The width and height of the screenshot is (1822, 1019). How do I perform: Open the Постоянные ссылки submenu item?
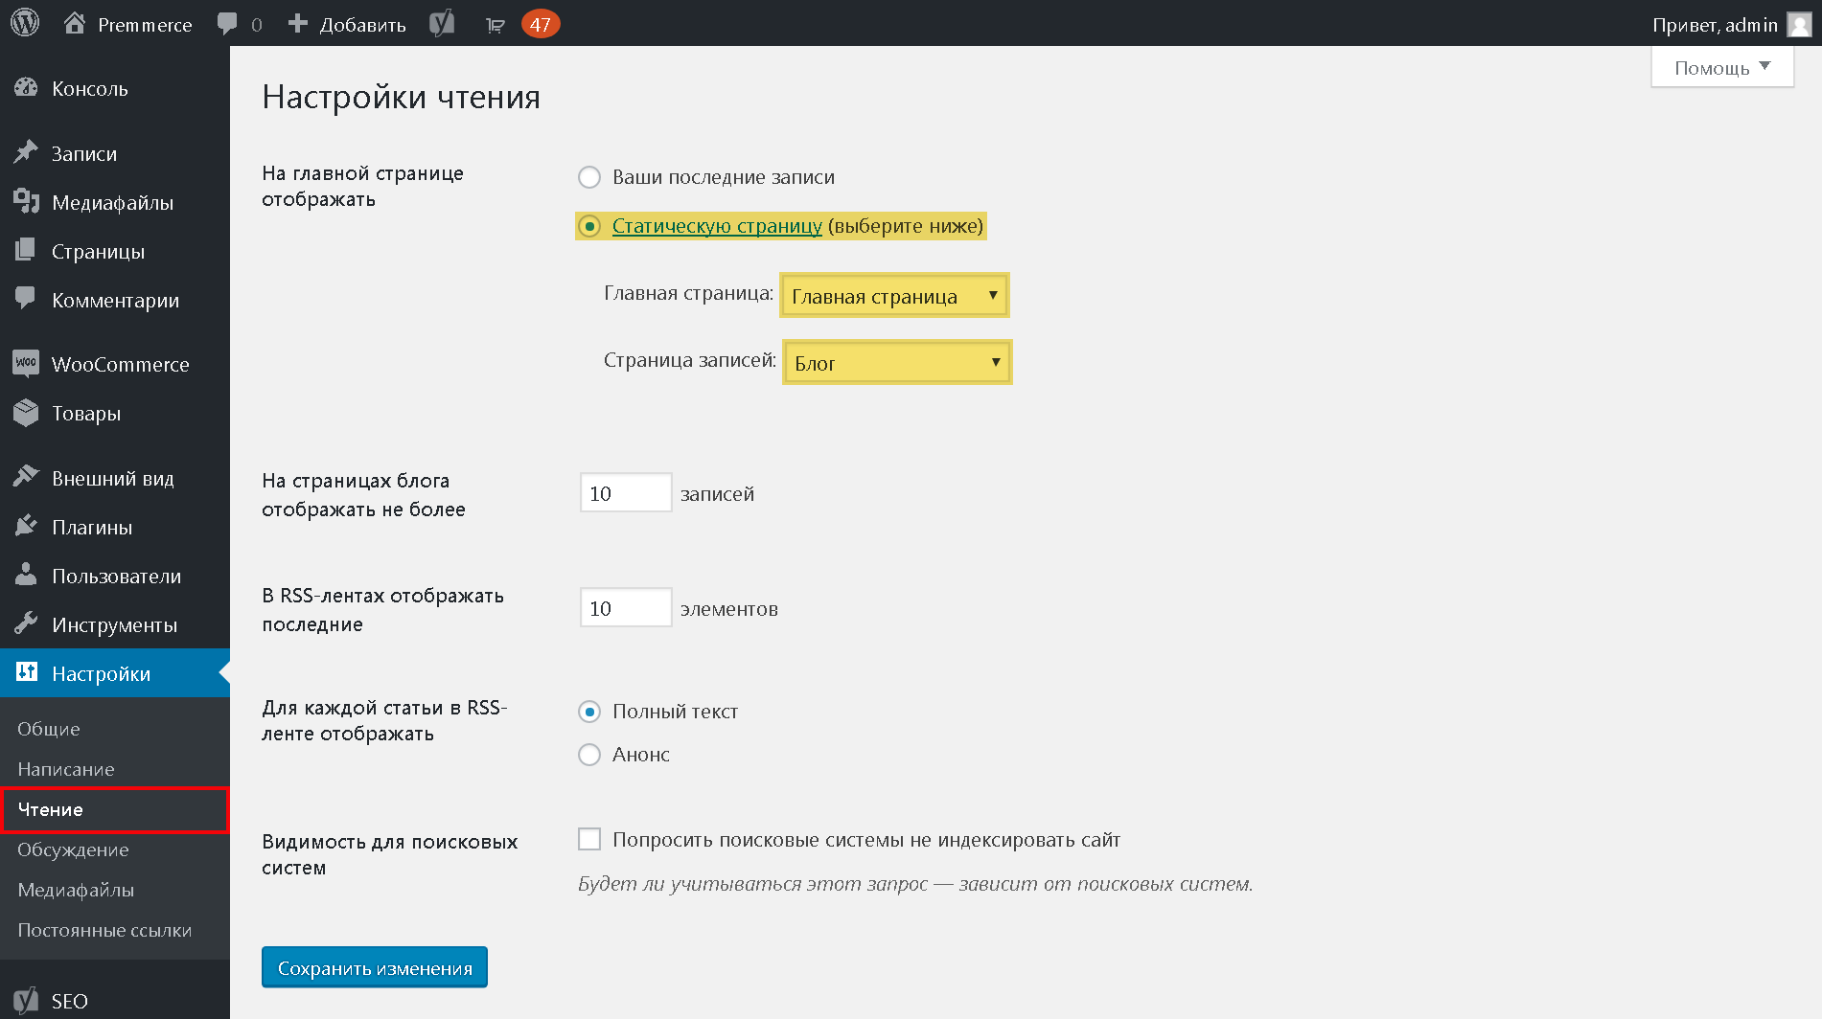click(104, 930)
